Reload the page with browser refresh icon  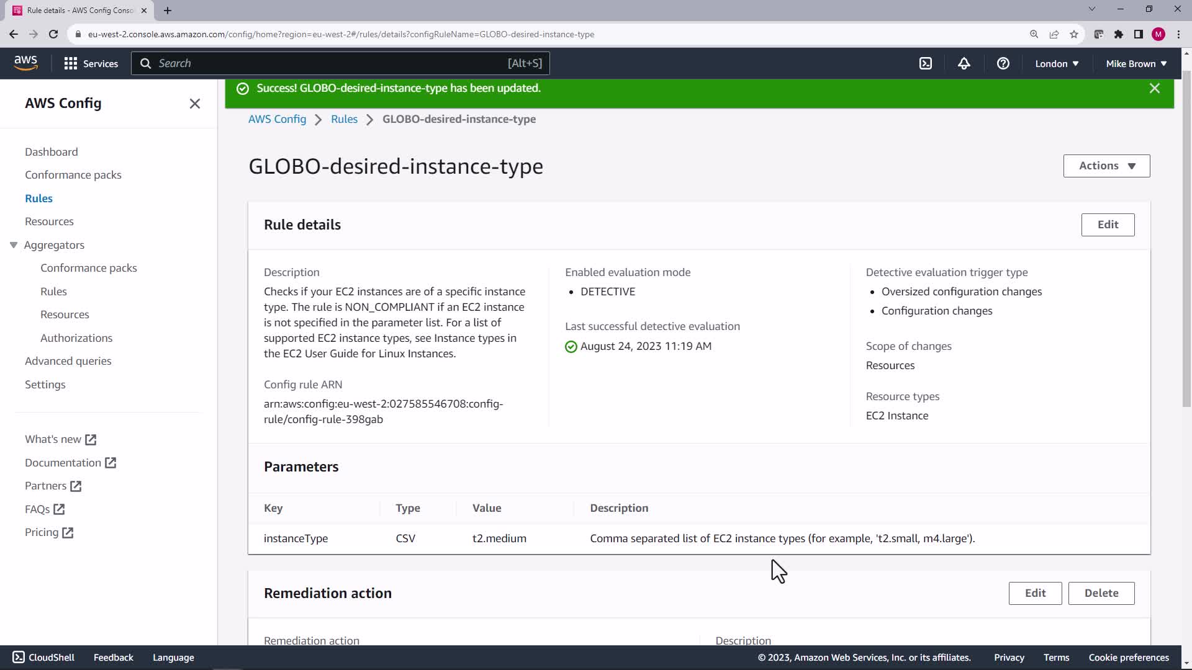[x=53, y=34]
